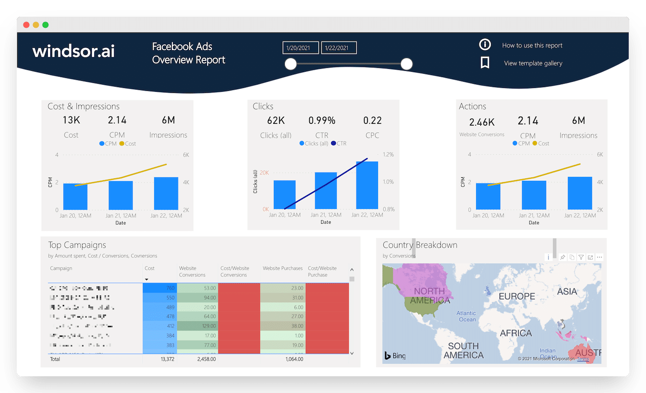This screenshot has width=646, height=393.
Task: Open more options on Country Breakdown visual
Action: (x=599, y=257)
